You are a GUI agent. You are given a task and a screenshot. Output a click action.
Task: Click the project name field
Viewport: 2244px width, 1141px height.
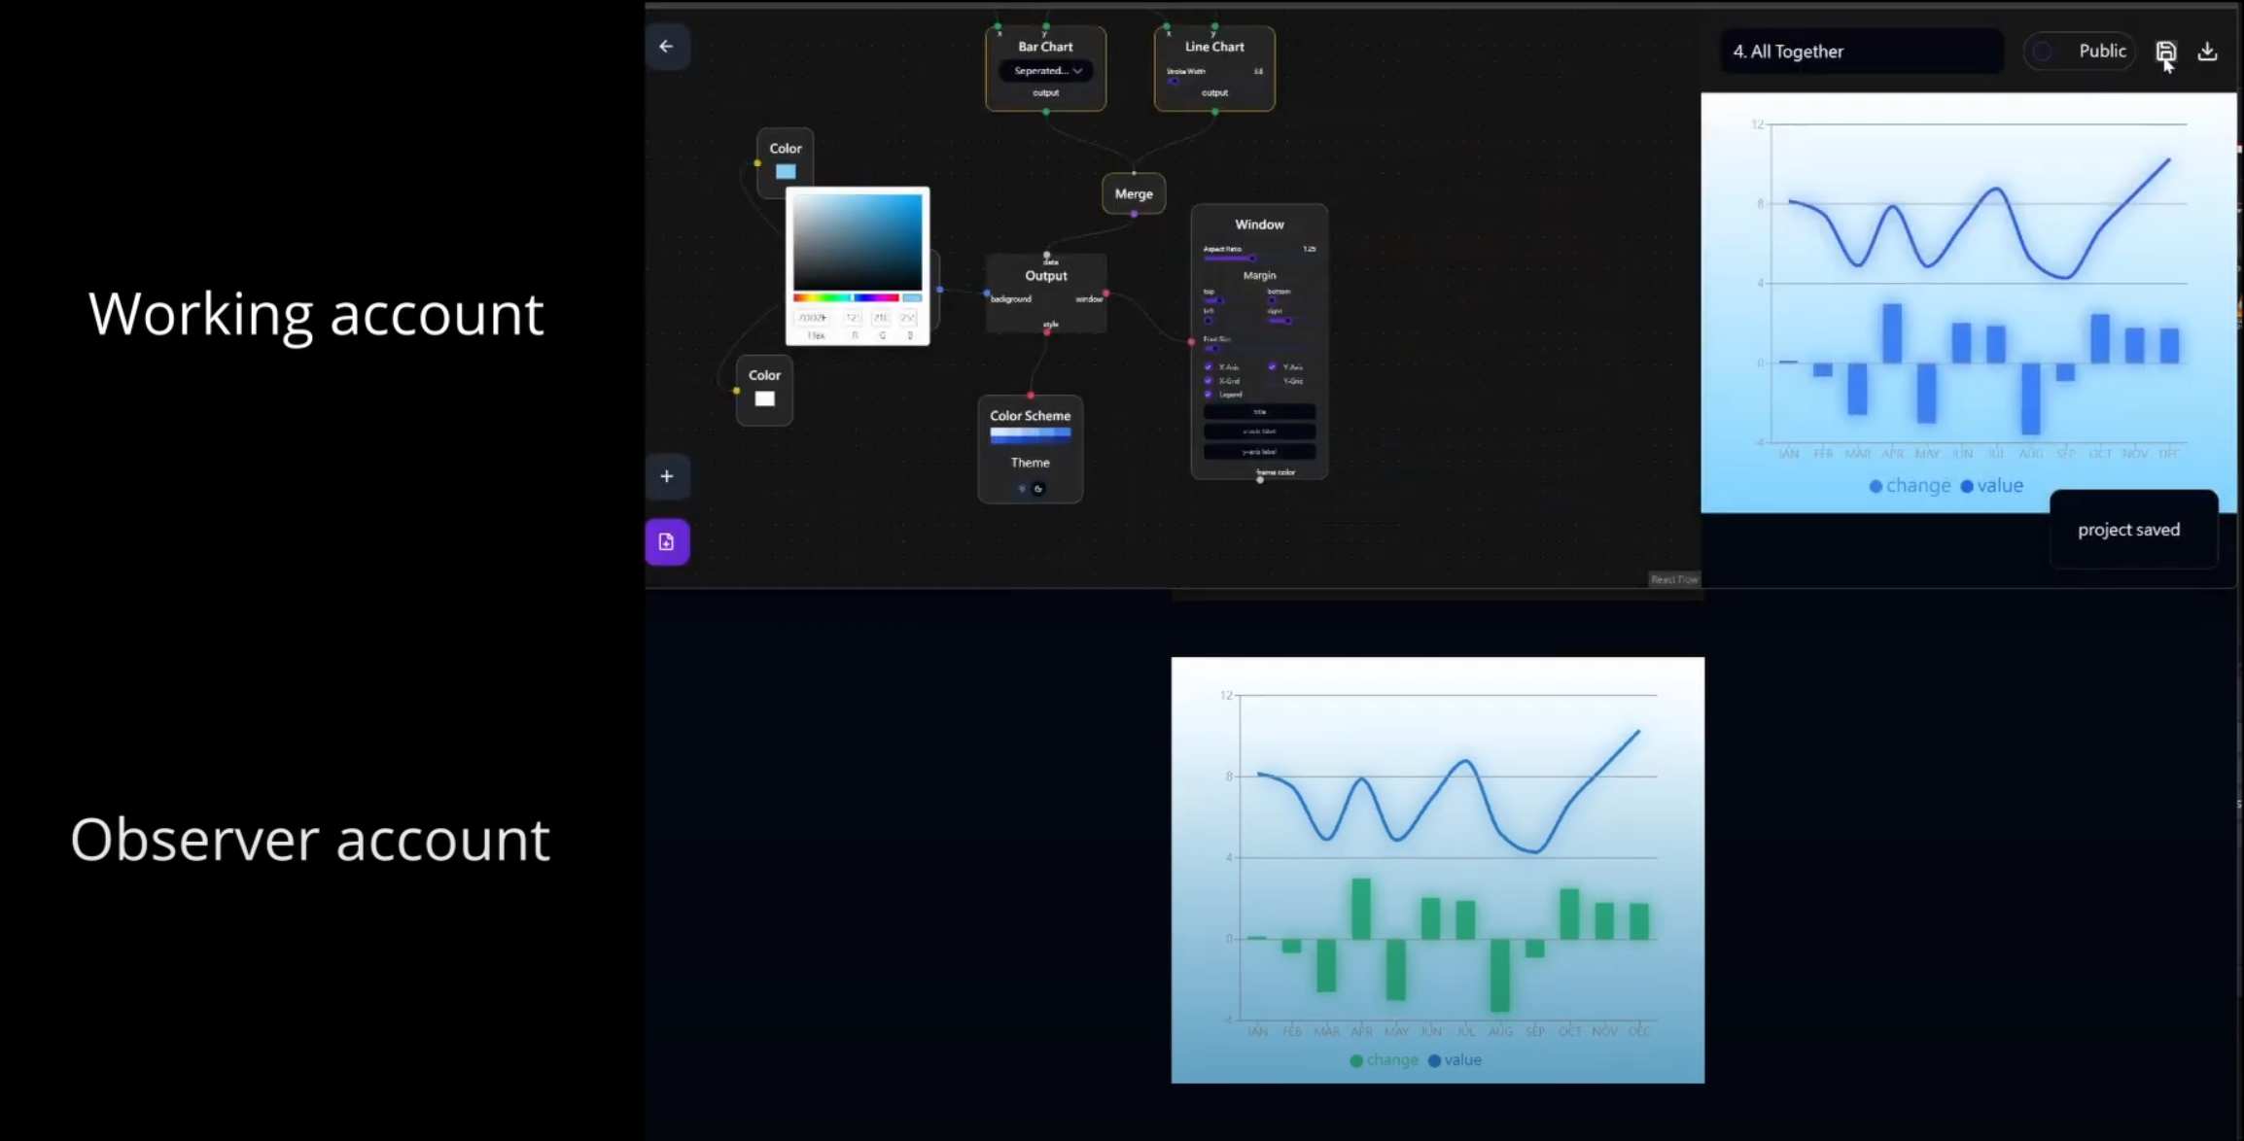[x=1861, y=52]
